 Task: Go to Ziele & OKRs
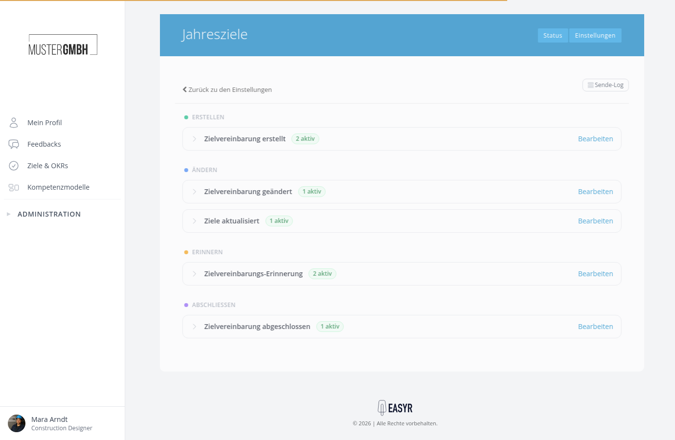pyautogui.click(x=47, y=166)
